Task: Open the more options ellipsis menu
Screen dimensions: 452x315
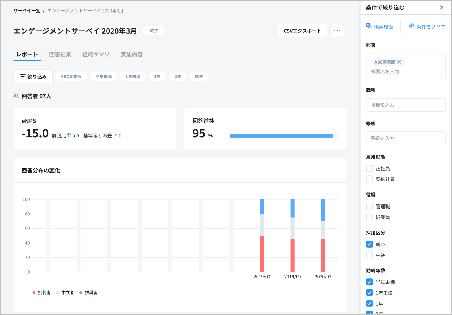Action: [x=337, y=31]
